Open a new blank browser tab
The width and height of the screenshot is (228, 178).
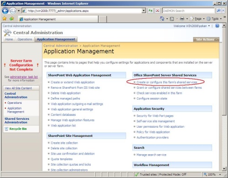click(103, 19)
